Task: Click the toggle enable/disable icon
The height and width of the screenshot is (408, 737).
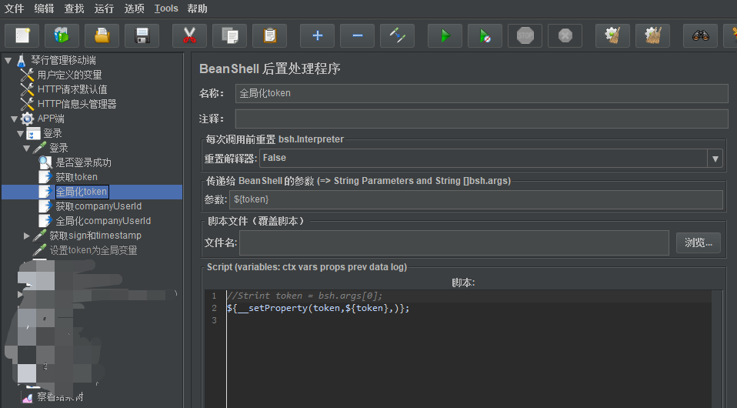Action: coord(398,35)
